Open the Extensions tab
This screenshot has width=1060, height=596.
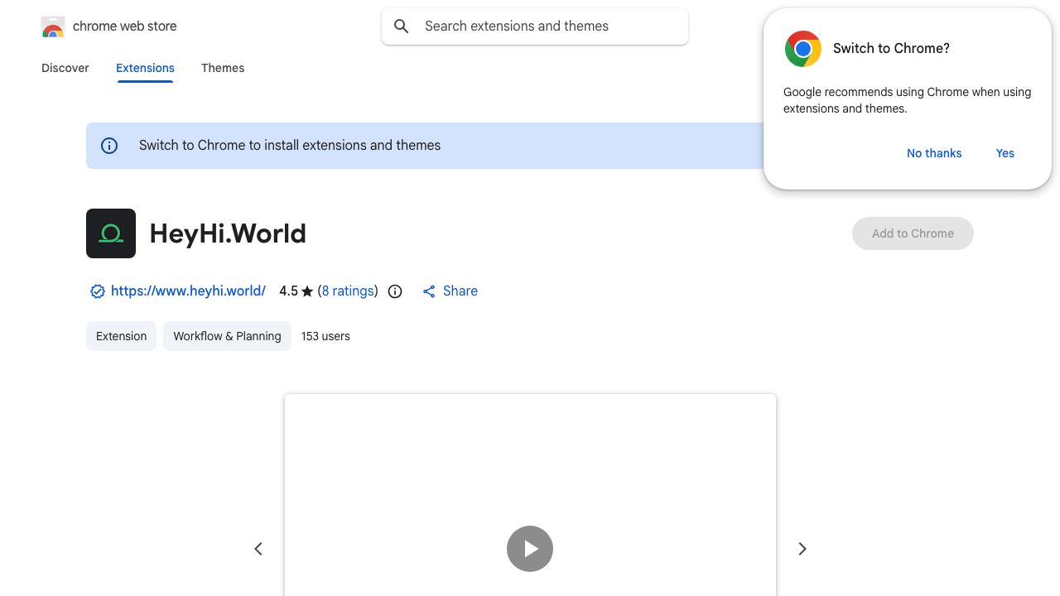click(145, 68)
